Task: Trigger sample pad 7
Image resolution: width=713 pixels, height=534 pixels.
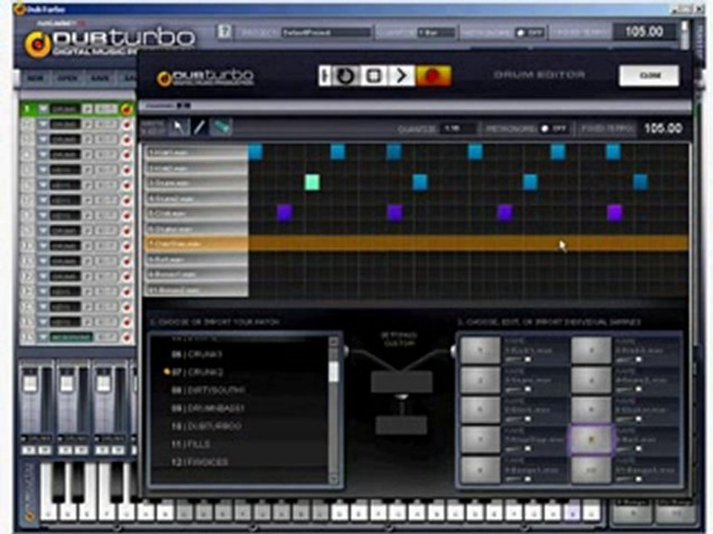Action: click(481, 439)
